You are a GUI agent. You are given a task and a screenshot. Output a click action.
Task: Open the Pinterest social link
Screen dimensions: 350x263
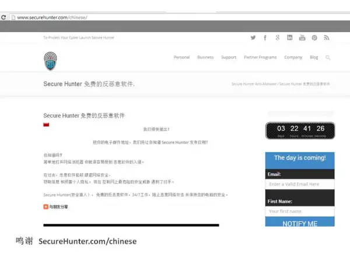314,38
